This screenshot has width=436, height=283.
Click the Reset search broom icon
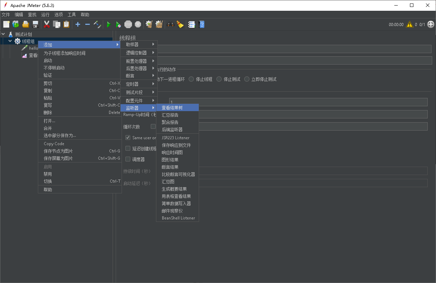(x=180, y=24)
